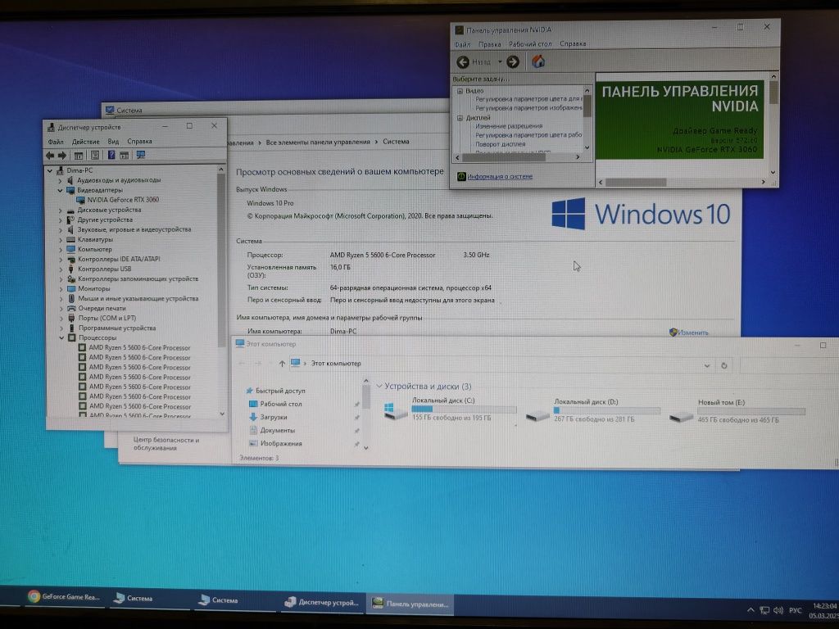Click the home icon in NVIDIA Control Panel
839x629 pixels.
(538, 61)
